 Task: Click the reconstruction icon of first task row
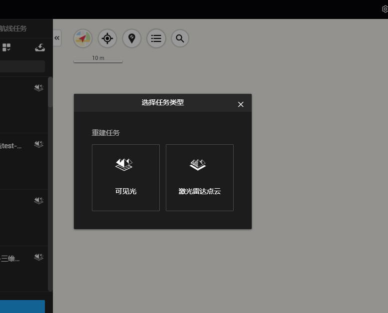(x=39, y=88)
